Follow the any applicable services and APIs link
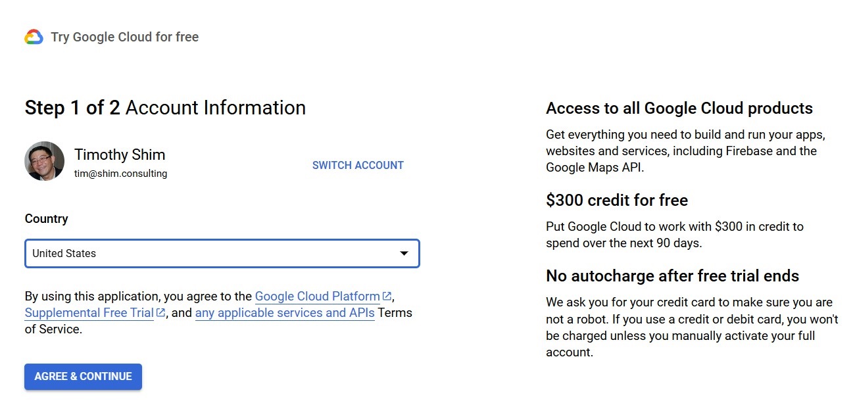 click(x=285, y=313)
